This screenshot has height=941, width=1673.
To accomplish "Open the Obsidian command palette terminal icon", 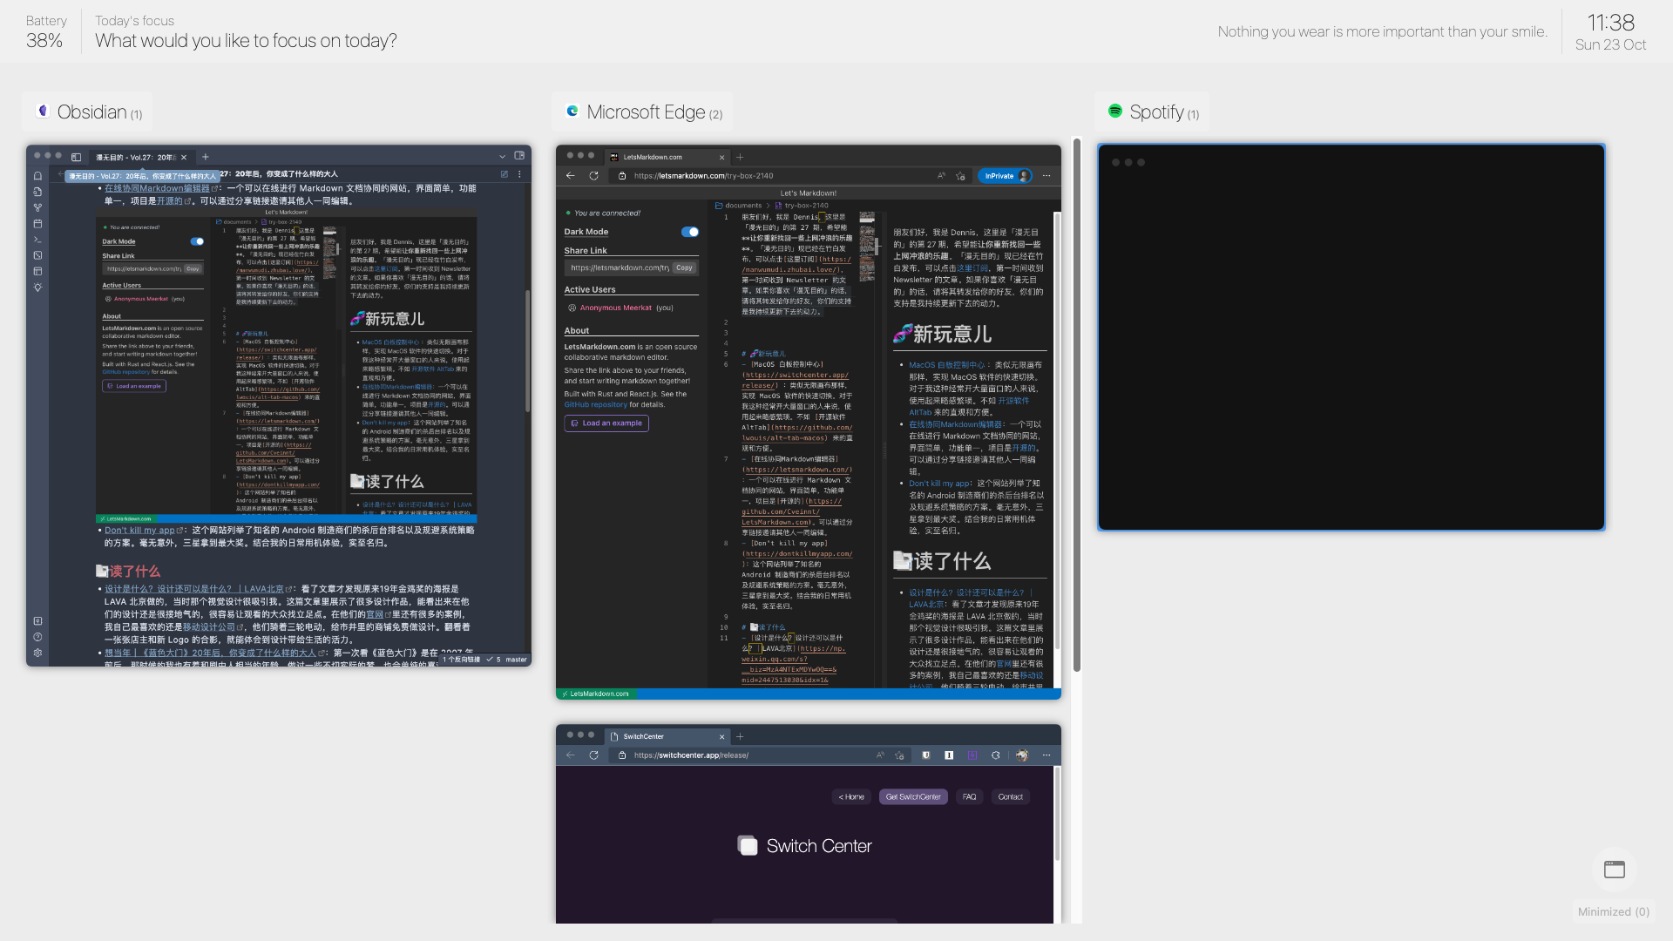I will pos(37,240).
